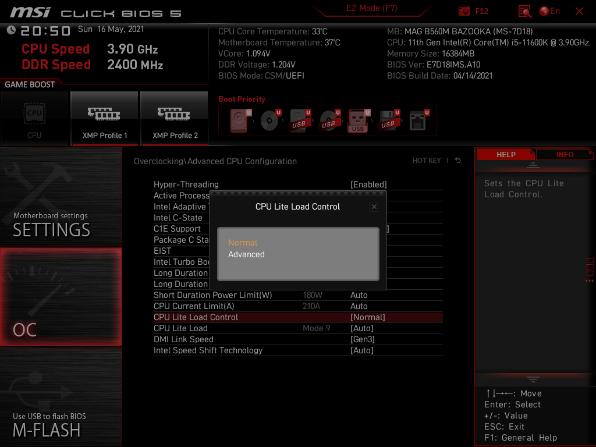The image size is (596, 447).
Task: Select the network boot device icon
Action: pos(419,120)
